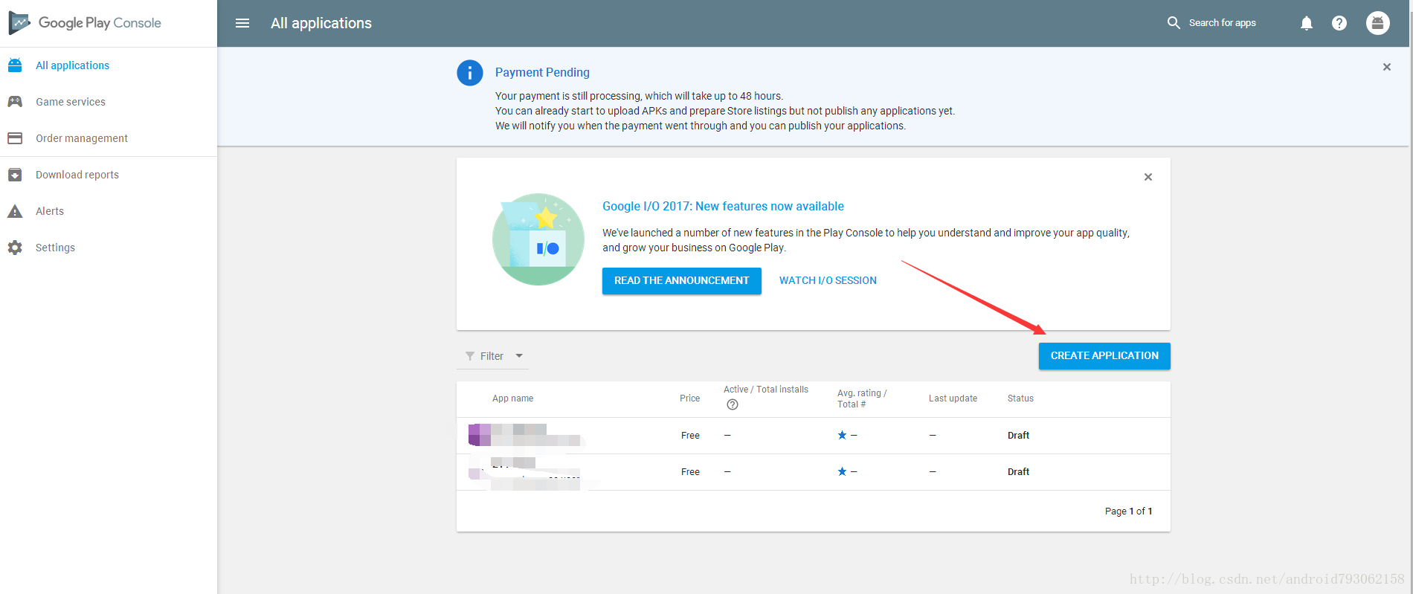Viewport: 1413px width, 594px height.
Task: Open Alerts in sidebar
Action: click(50, 211)
